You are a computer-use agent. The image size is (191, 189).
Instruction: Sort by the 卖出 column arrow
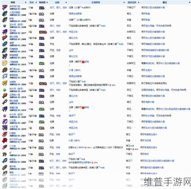click(36, 2)
